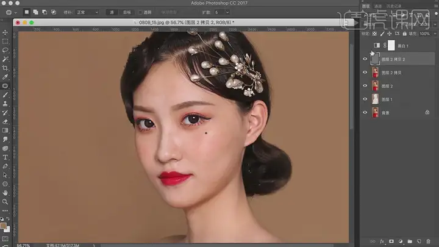Reset to default foreground/background colors

coord(2,219)
